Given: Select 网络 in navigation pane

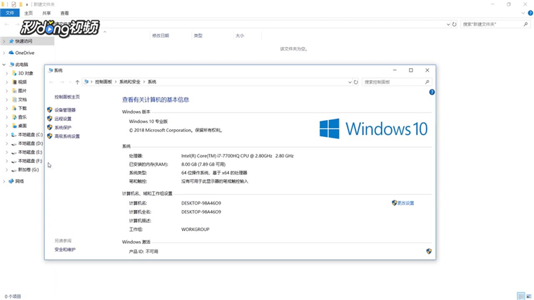Looking at the screenshot, I should [x=20, y=181].
